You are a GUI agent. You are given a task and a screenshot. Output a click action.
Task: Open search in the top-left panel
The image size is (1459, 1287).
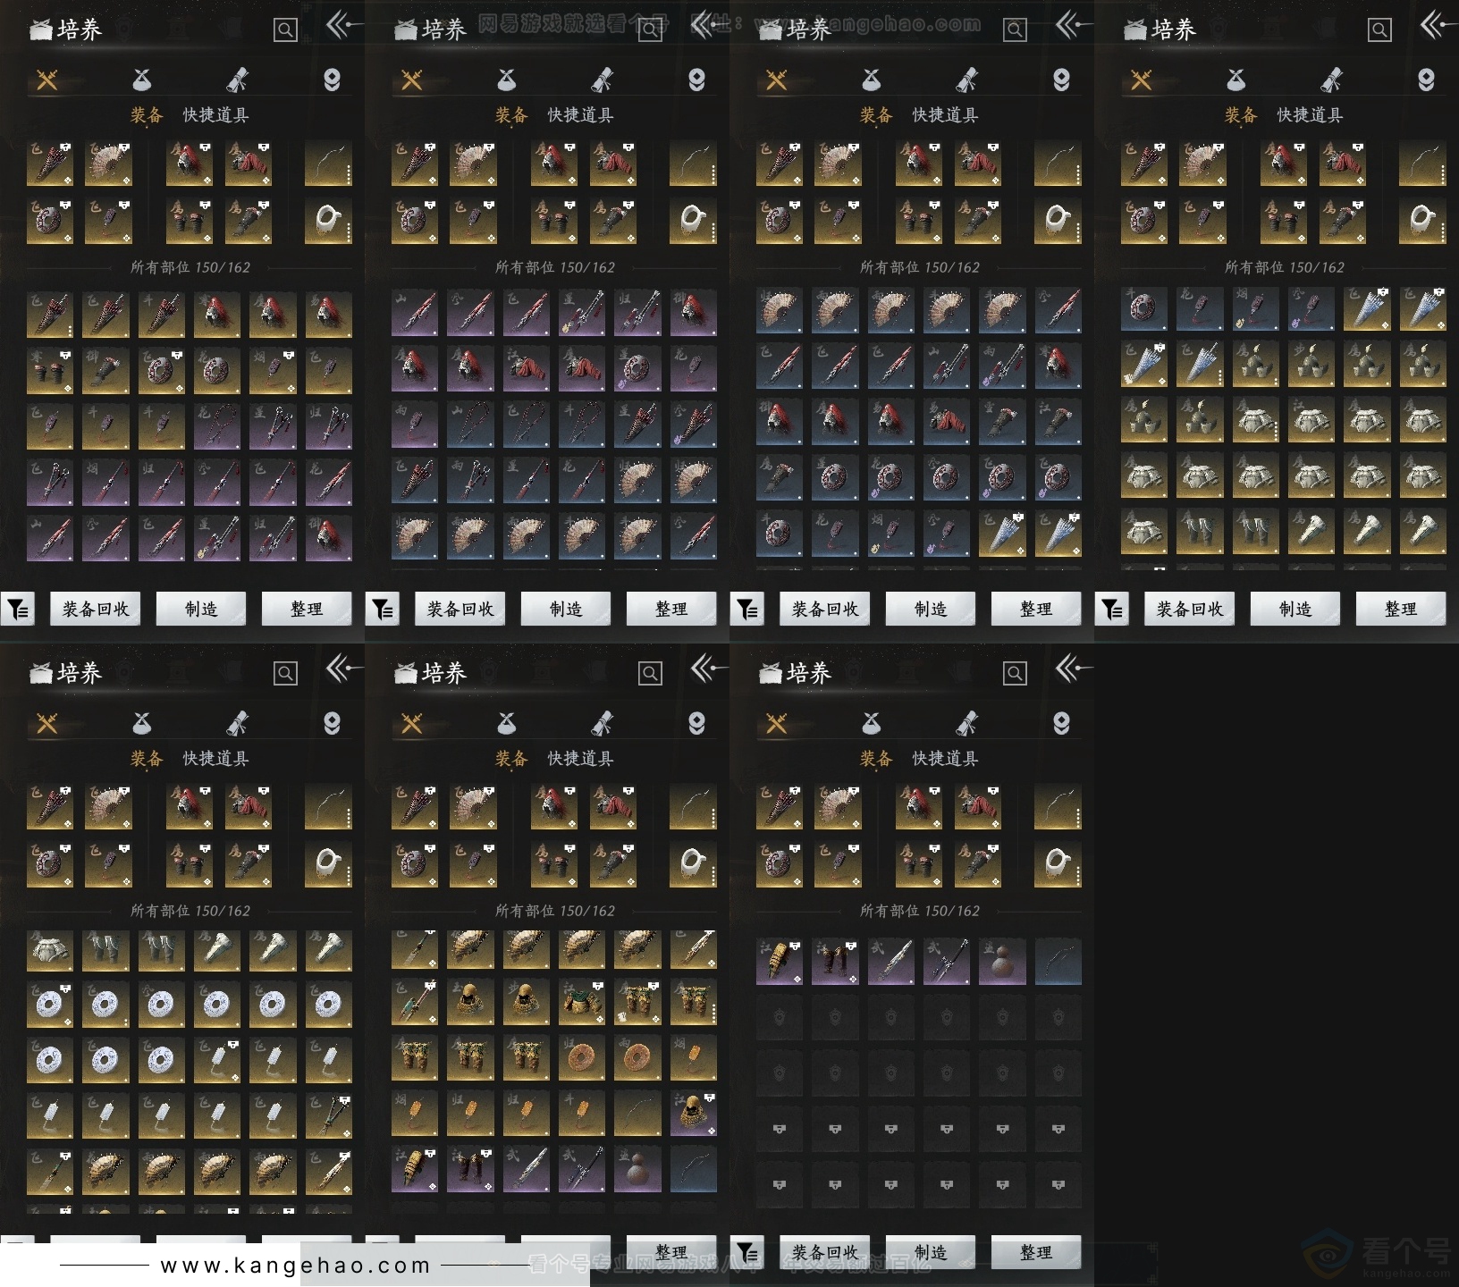pos(285,30)
